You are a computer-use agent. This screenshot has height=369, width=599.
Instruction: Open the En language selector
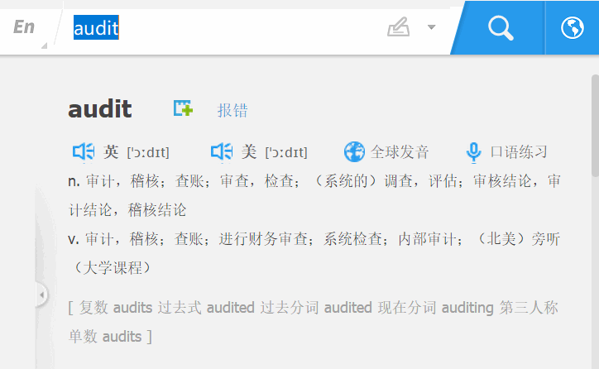click(25, 28)
